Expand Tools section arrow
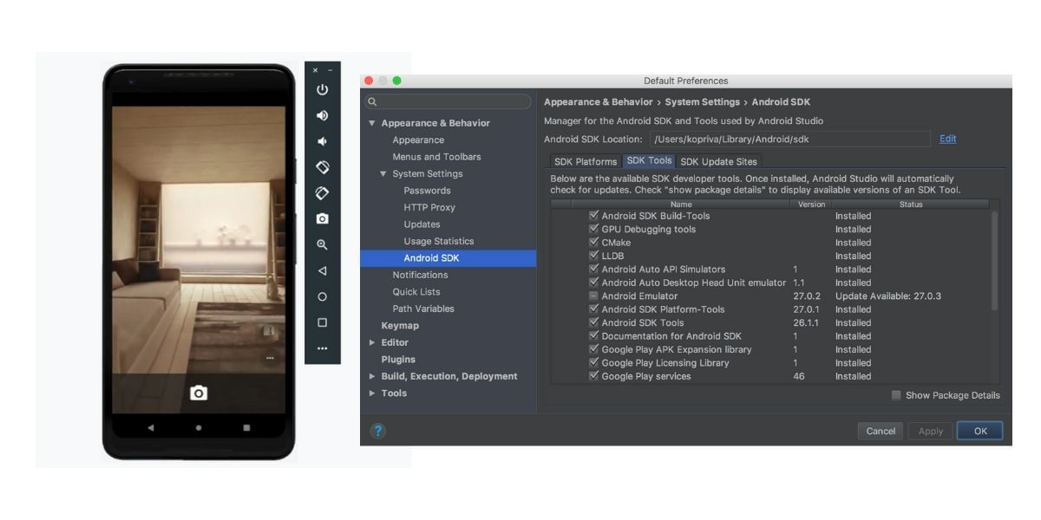Image resolution: width=1041 pixels, height=520 pixels. (372, 393)
